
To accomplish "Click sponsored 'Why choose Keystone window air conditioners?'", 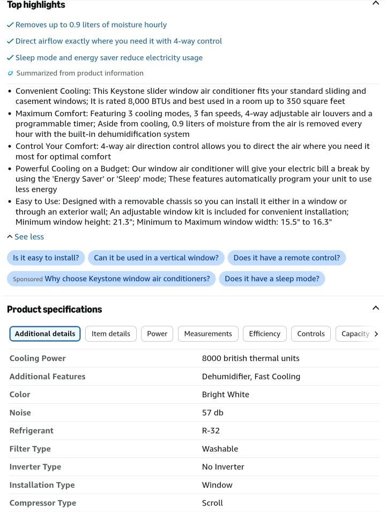I will coord(111,278).
